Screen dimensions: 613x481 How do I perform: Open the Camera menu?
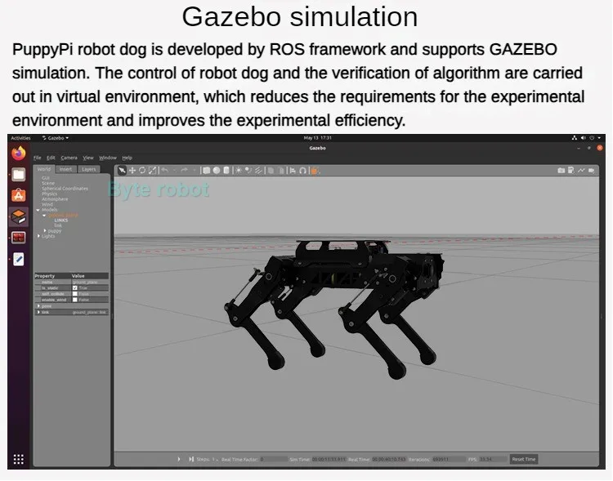[69, 158]
